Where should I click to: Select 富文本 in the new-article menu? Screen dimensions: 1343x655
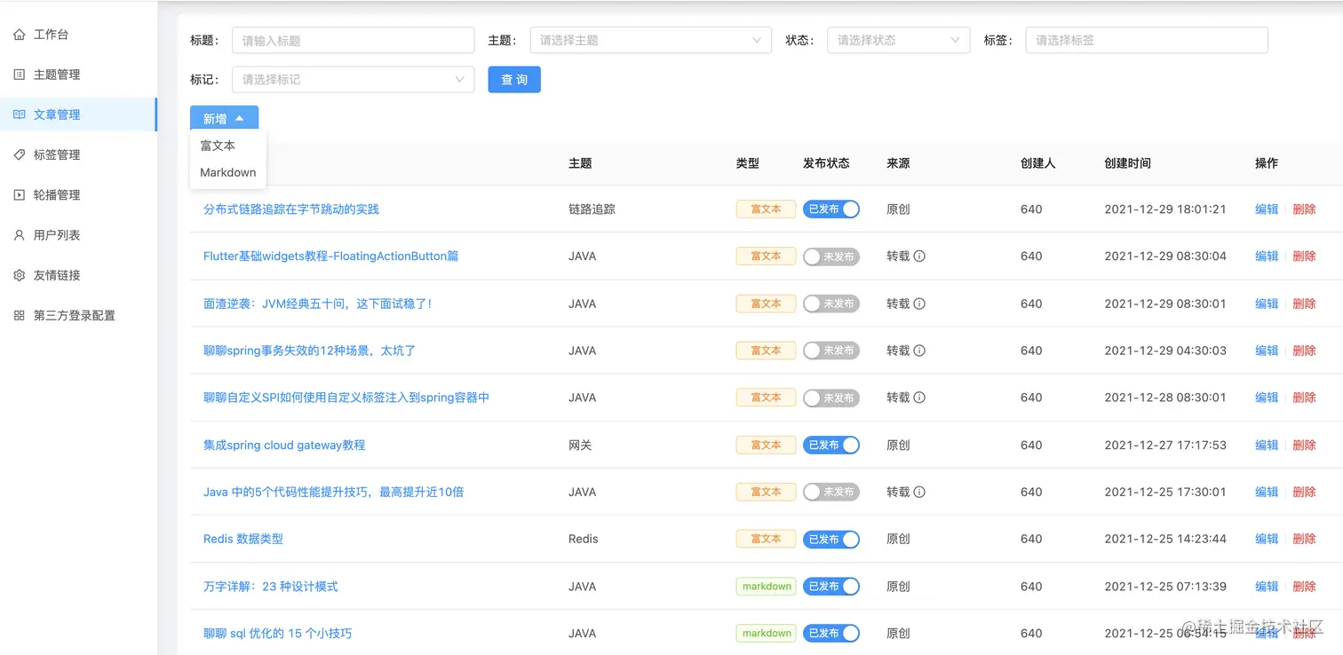click(216, 145)
